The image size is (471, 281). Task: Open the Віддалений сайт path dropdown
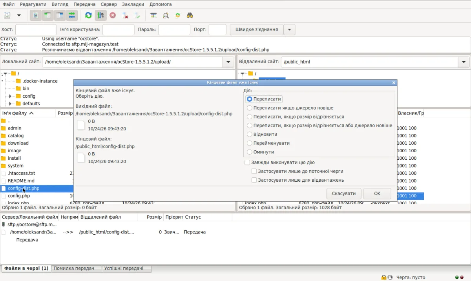coord(464,62)
